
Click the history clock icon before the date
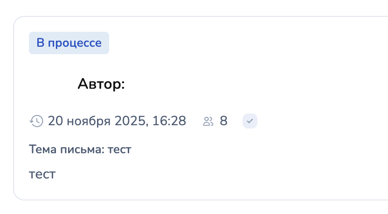point(36,121)
